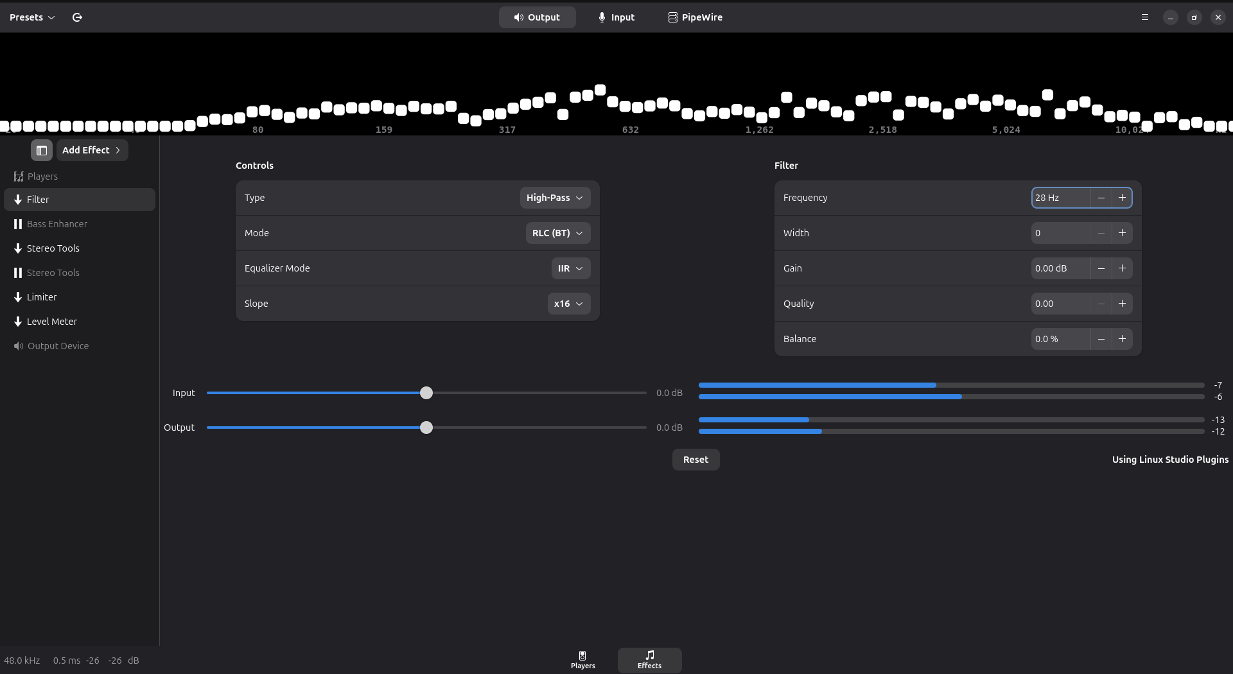Toggle the sidebar panel icon
Image resolution: width=1233 pixels, height=674 pixels.
42,150
